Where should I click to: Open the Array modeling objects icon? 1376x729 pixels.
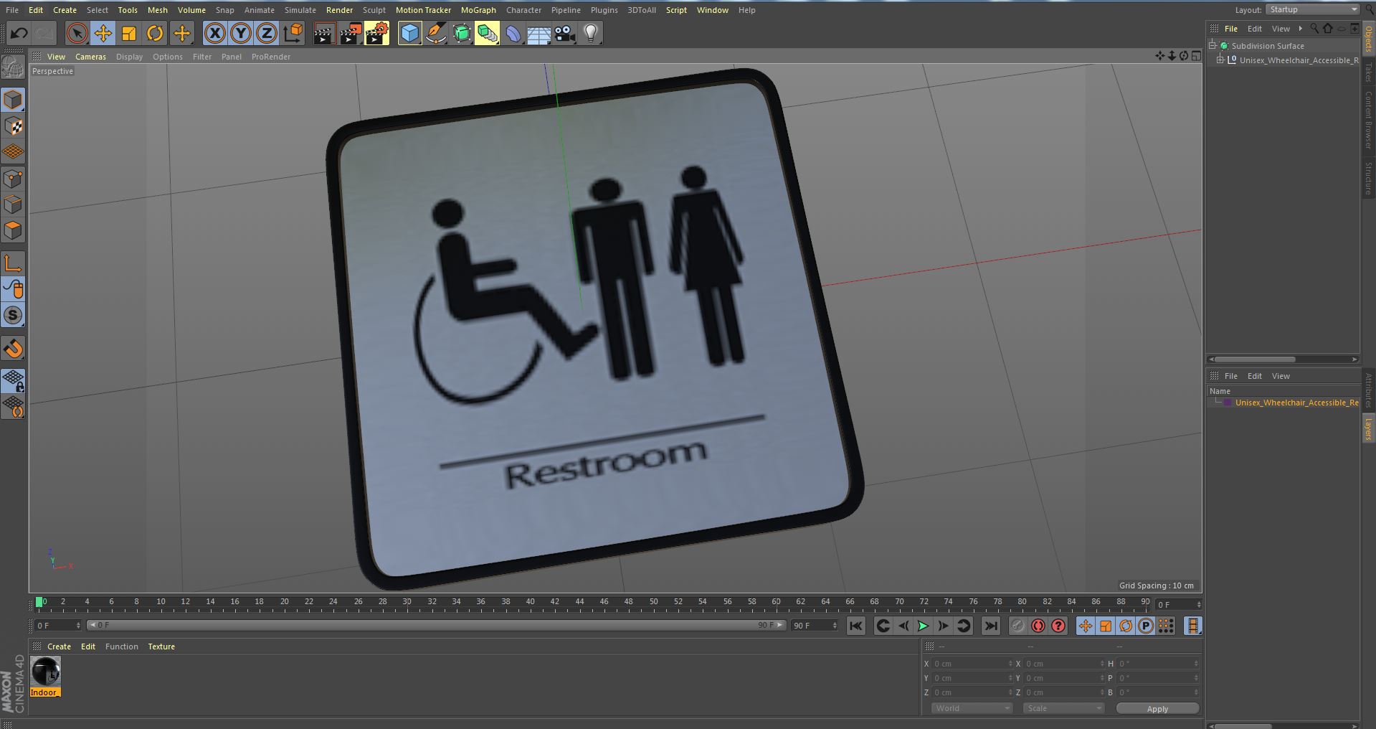point(488,33)
